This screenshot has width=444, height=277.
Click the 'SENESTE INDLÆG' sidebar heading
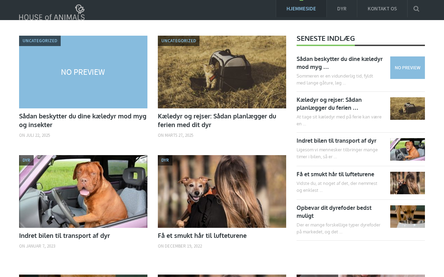coord(326,38)
